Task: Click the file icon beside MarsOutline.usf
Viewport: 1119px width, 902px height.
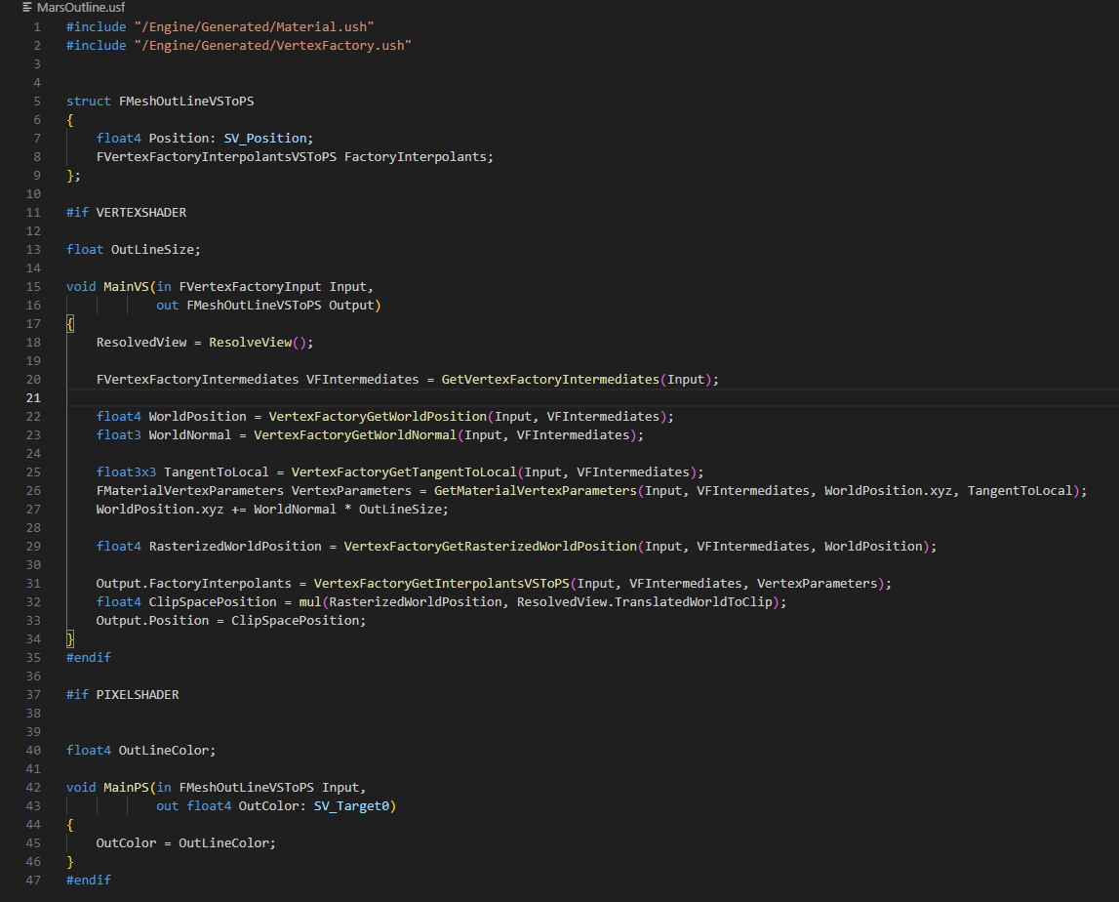Action: (27, 8)
